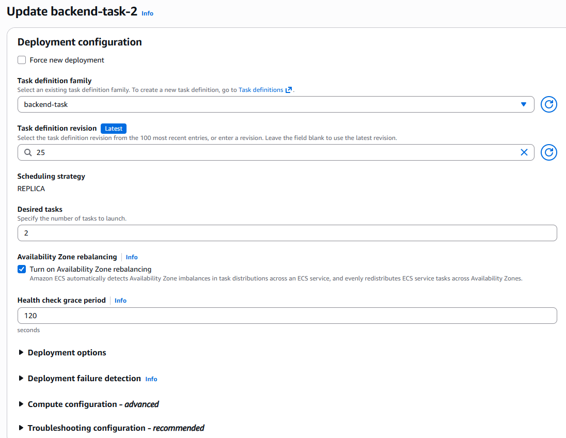Refresh the task definition family list
This screenshot has height=438, width=566.
coord(548,104)
